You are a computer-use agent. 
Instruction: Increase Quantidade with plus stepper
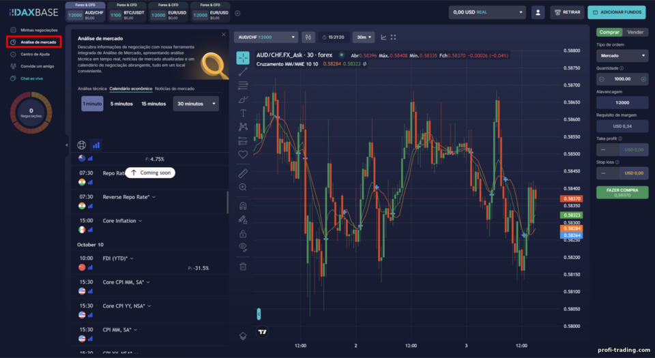click(x=643, y=79)
